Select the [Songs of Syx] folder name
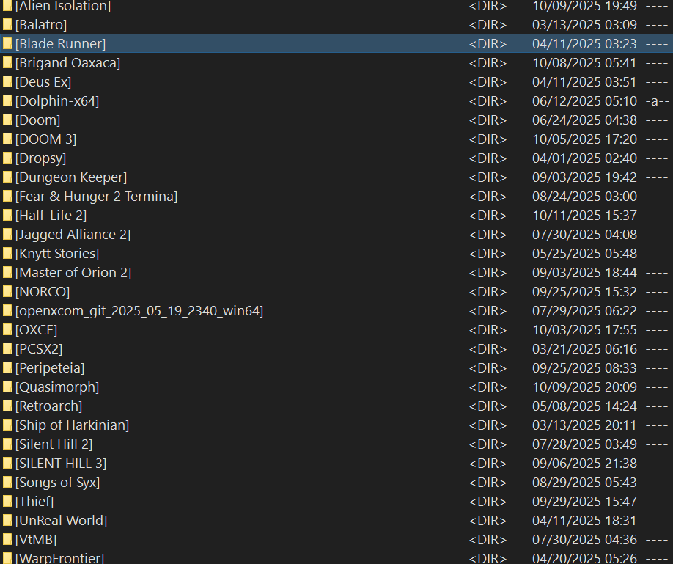The height and width of the screenshot is (564, 673). point(57,482)
